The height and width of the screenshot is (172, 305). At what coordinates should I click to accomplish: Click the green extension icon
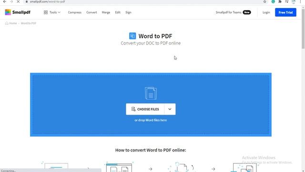point(273,1)
